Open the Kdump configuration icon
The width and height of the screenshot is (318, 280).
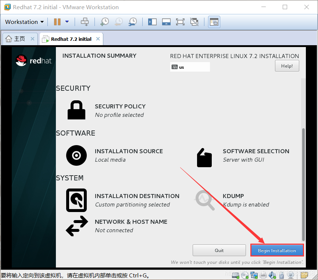click(204, 200)
